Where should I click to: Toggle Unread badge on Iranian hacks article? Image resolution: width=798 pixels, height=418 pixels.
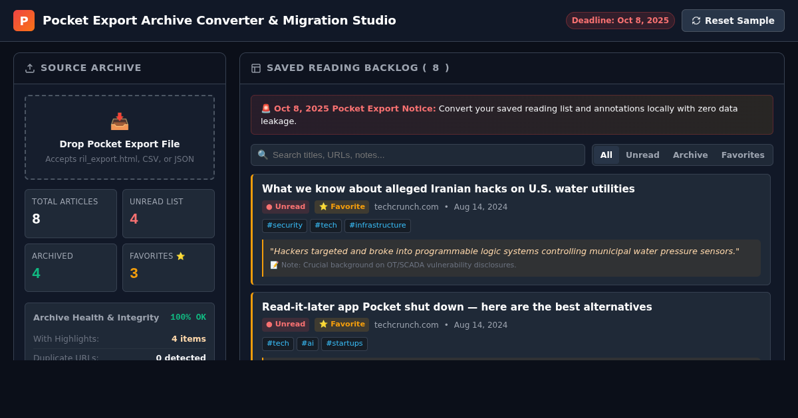285,207
